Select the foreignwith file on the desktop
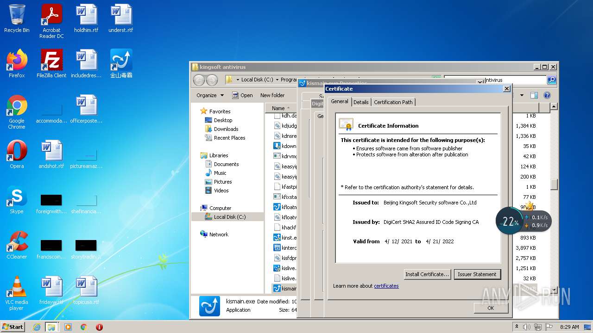The image size is (593, 333). point(51,204)
